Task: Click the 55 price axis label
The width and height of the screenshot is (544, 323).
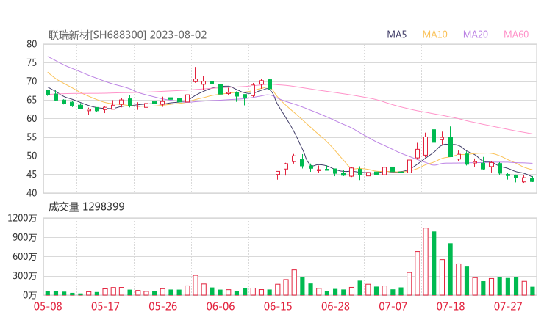Action: [32, 137]
